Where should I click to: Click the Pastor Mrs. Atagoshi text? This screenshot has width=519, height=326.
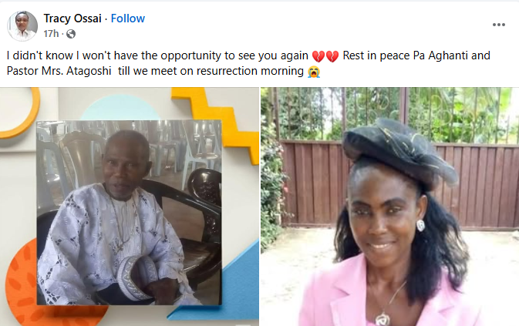coord(59,71)
